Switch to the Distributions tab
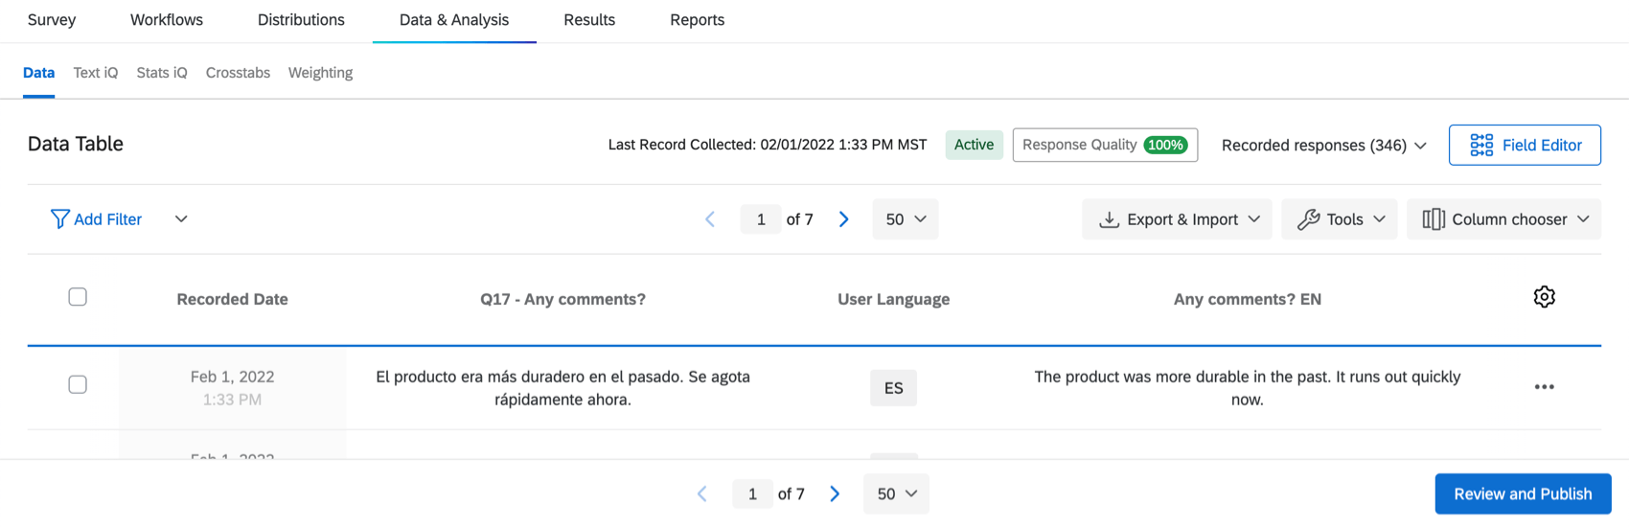This screenshot has width=1629, height=527. (301, 20)
